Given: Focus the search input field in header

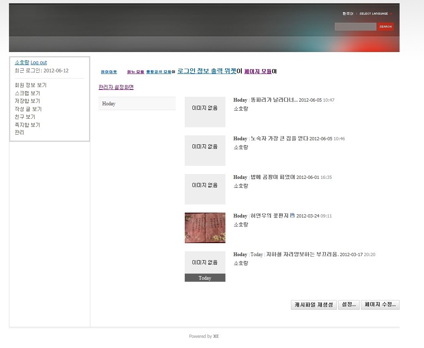Looking at the screenshot, I should (x=355, y=27).
